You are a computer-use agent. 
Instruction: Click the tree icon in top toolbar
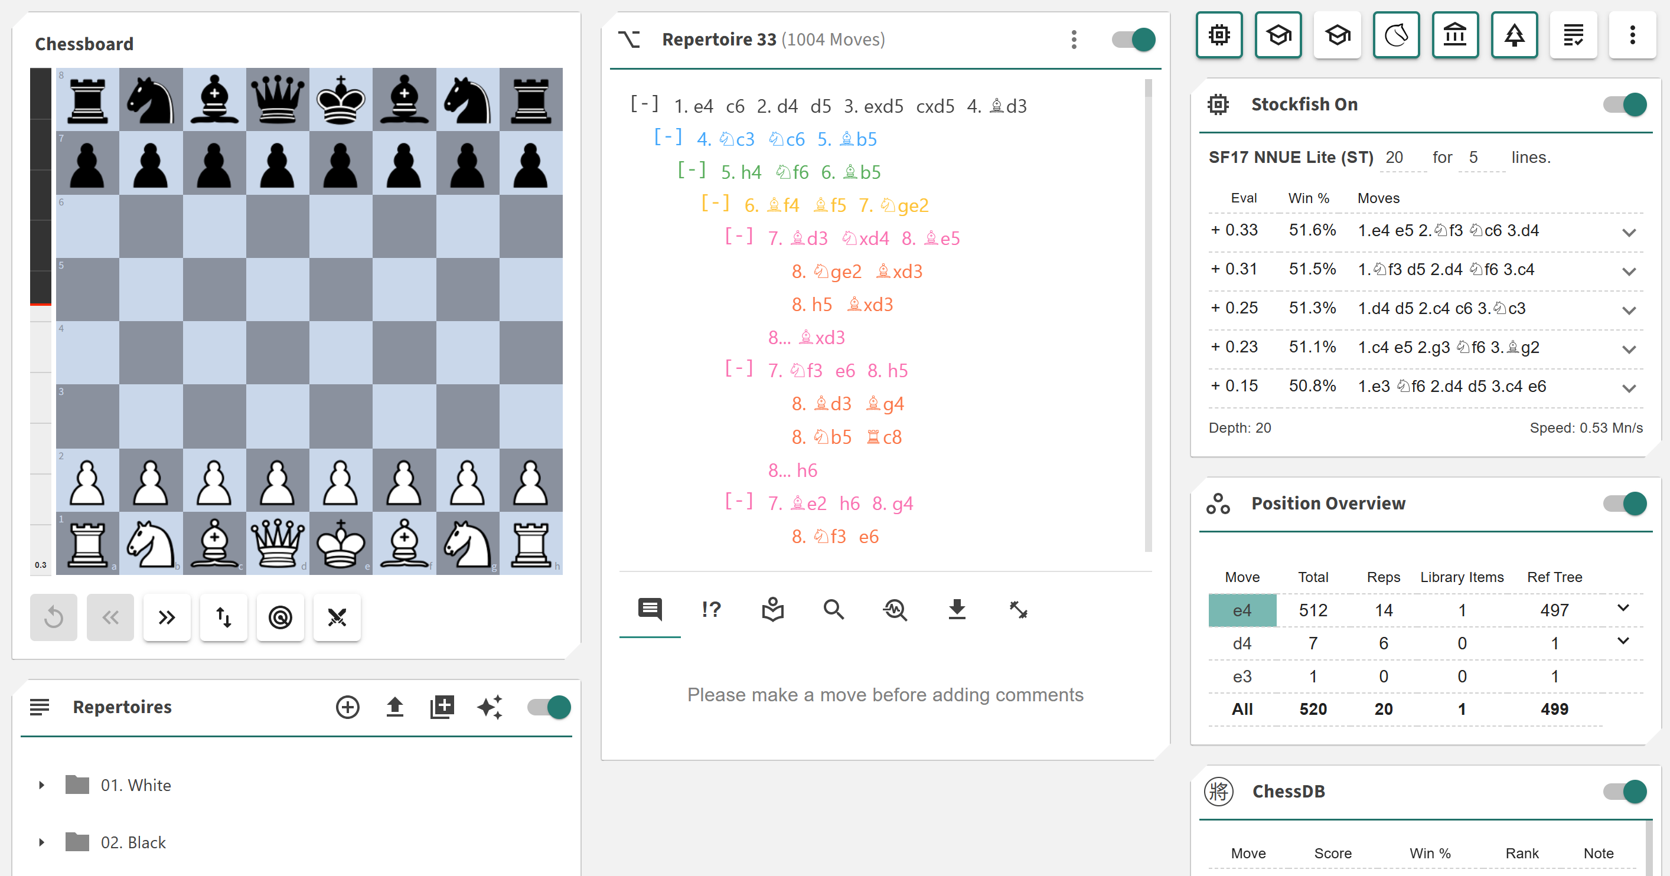pyautogui.click(x=1514, y=35)
